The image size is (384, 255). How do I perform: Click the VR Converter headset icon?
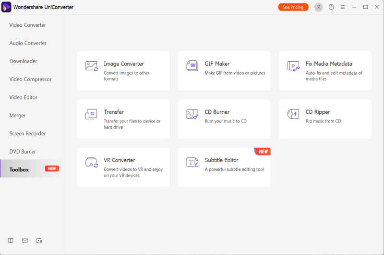pyautogui.click(x=92, y=162)
